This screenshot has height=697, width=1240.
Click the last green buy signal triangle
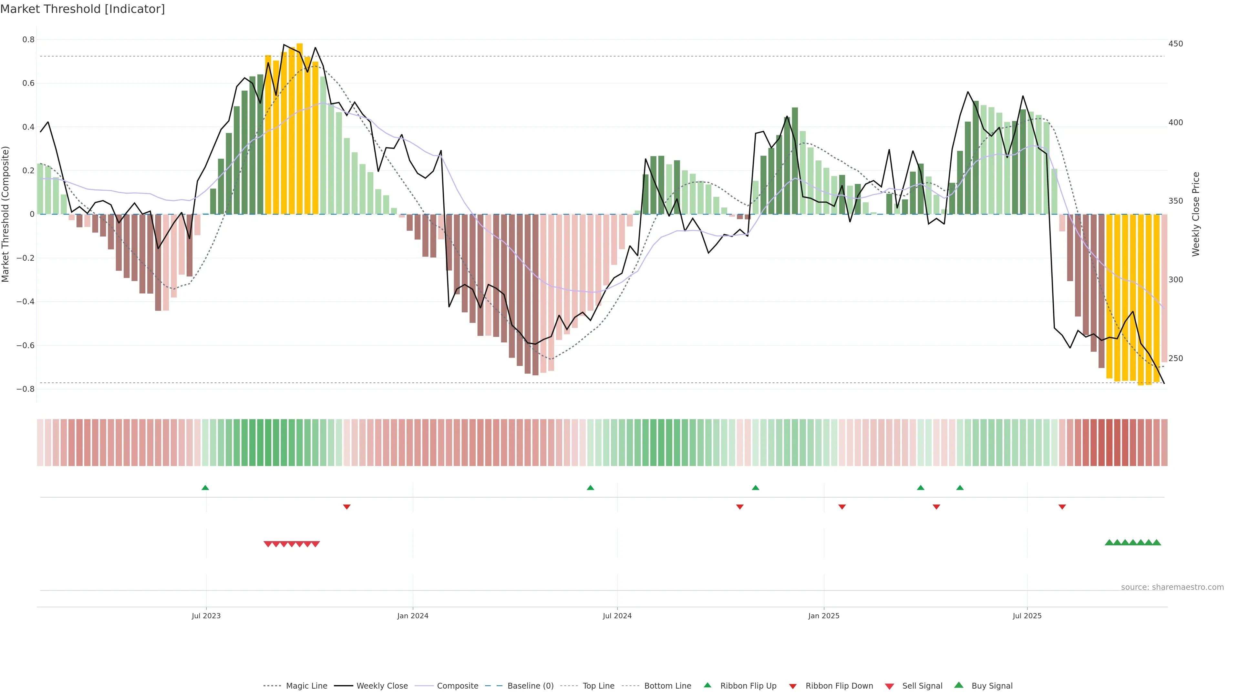1157,542
